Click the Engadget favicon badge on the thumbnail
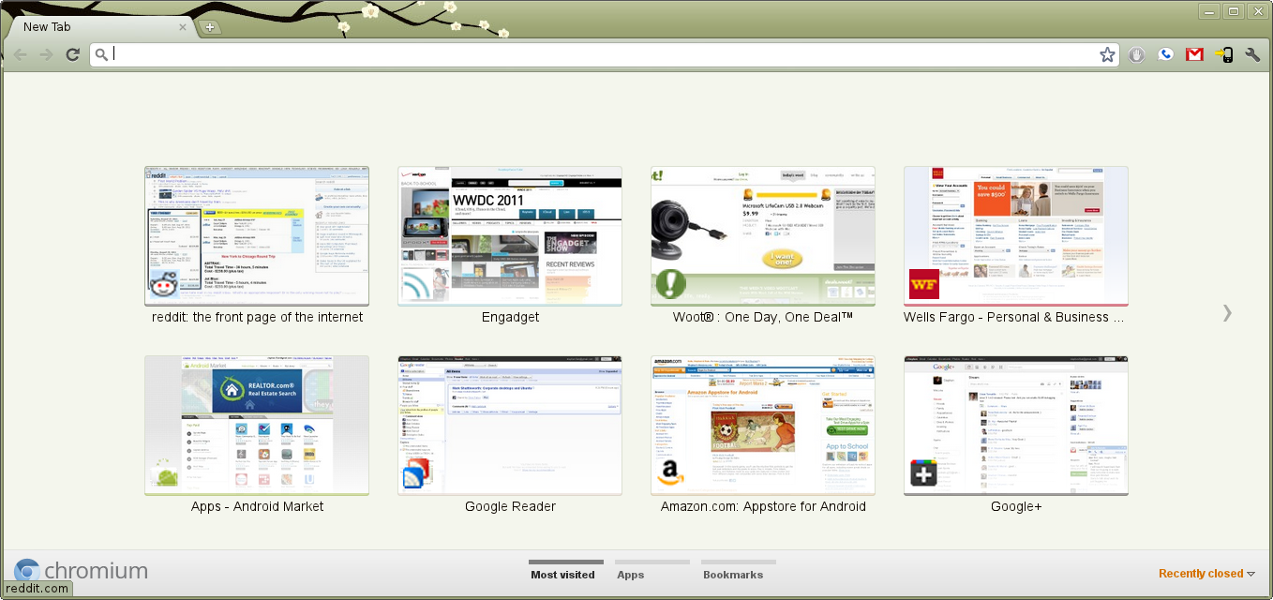Viewport: 1273px width, 600px height. coord(418,284)
